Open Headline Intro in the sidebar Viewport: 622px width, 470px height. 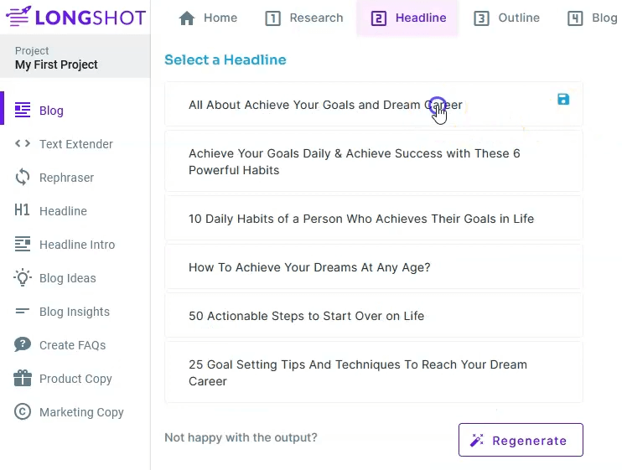point(75,244)
